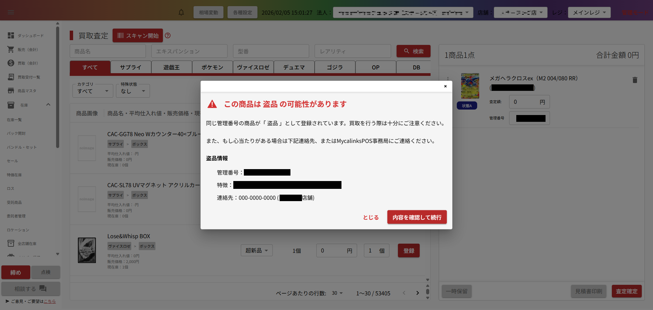Open the hamburger menu in header
Viewport: 653px width, 310px height.
tap(11, 13)
